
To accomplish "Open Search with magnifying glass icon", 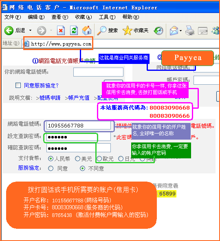I will [x=102, y=31].
